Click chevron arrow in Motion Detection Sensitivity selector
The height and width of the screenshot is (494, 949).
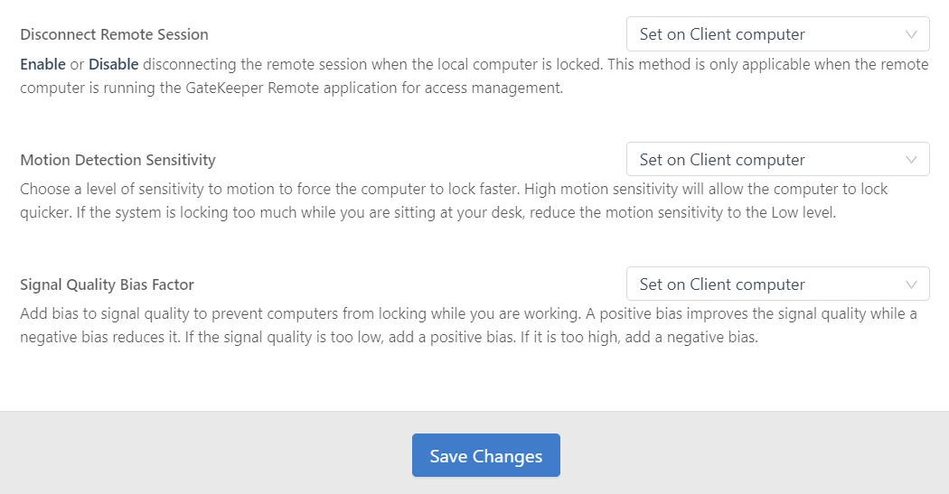(911, 160)
